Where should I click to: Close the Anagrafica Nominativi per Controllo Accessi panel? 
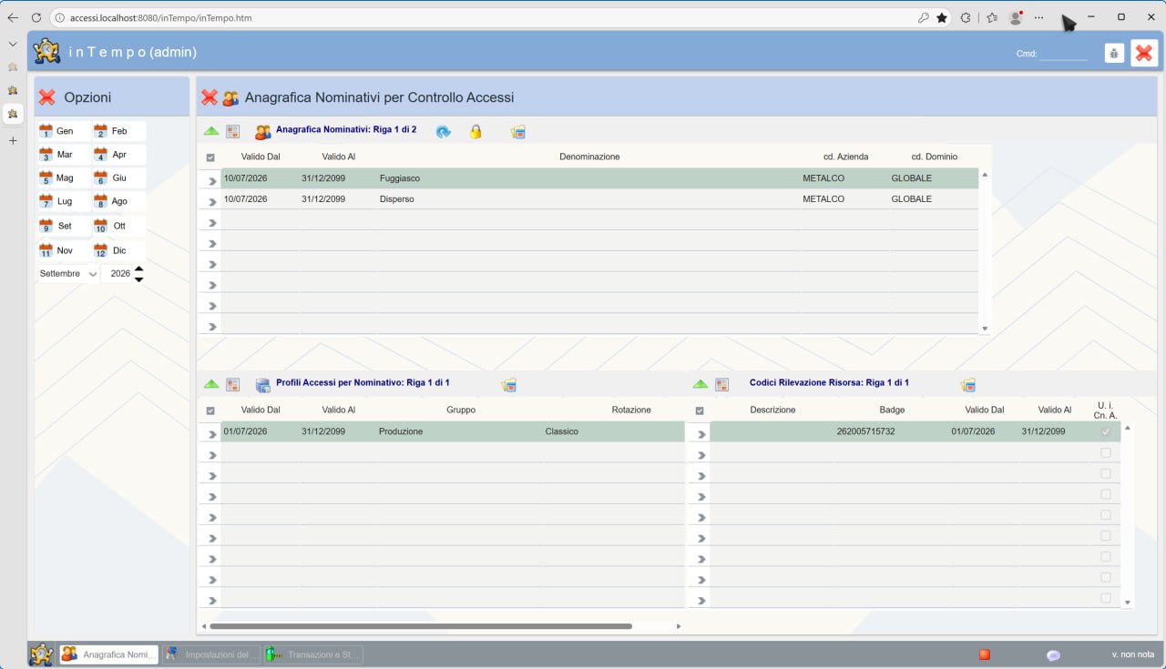(209, 97)
